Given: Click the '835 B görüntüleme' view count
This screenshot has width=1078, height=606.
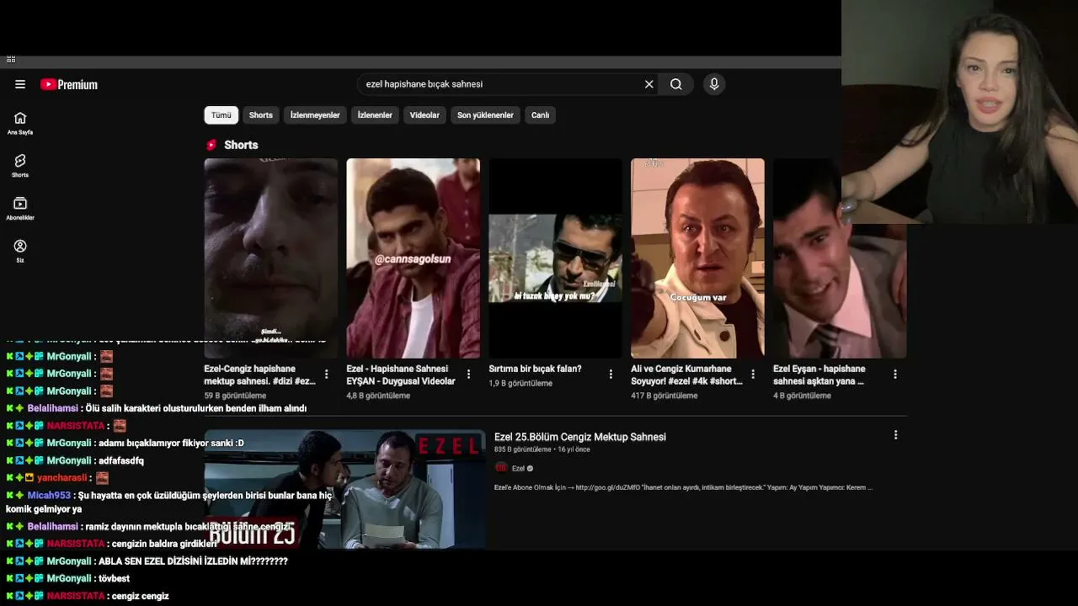Looking at the screenshot, I should point(523,449).
